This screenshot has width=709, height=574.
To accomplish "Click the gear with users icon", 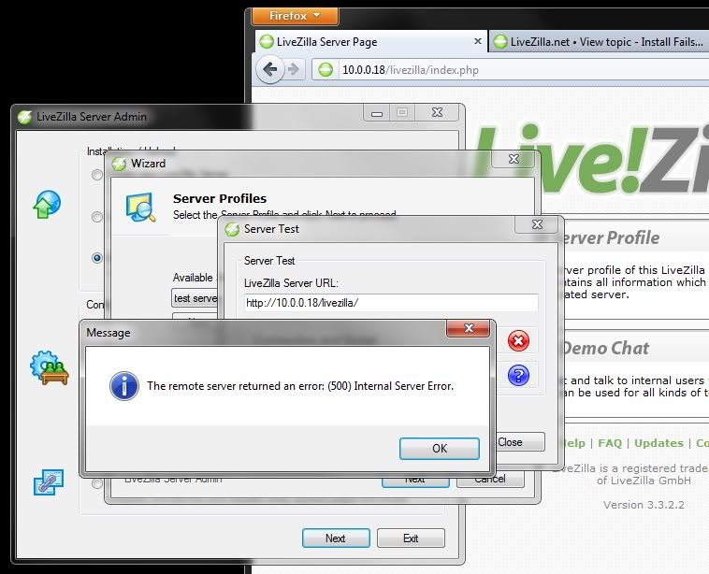I will coord(50,367).
